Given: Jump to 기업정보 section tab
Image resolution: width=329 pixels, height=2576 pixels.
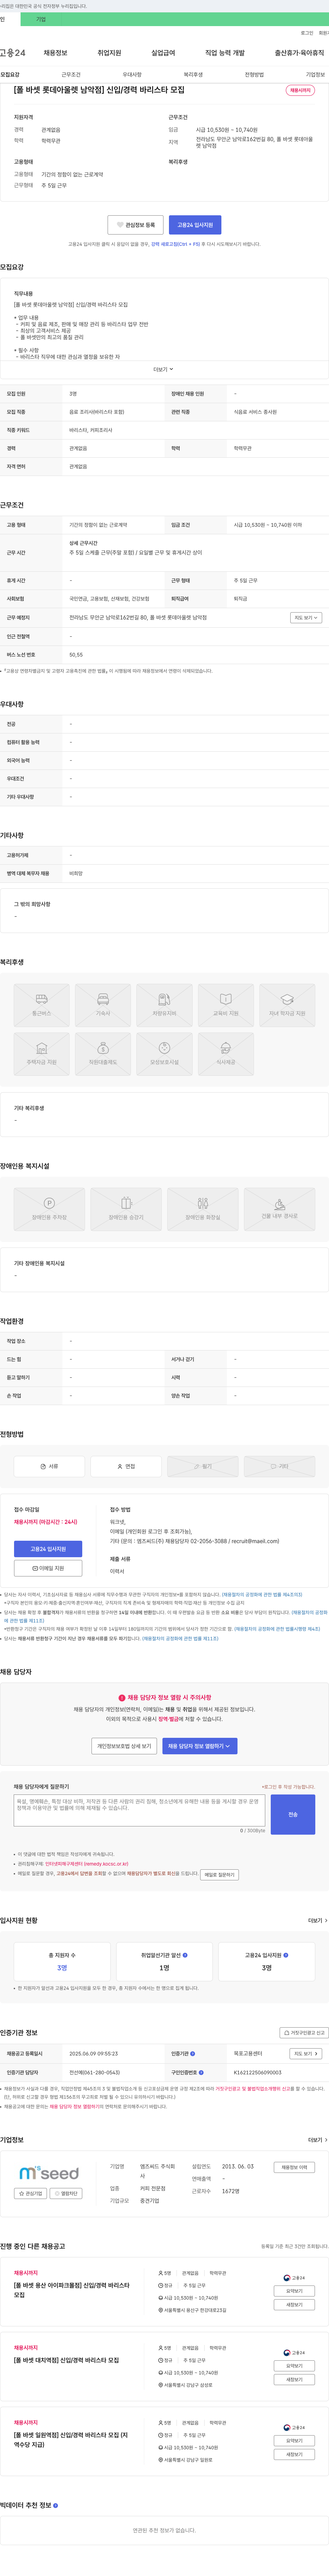Looking at the screenshot, I should click(315, 74).
